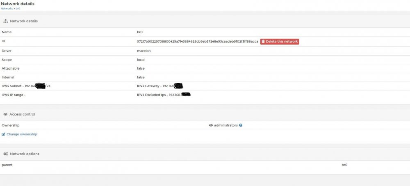
Task: Select the driver value macvlan
Action: click(x=144, y=51)
